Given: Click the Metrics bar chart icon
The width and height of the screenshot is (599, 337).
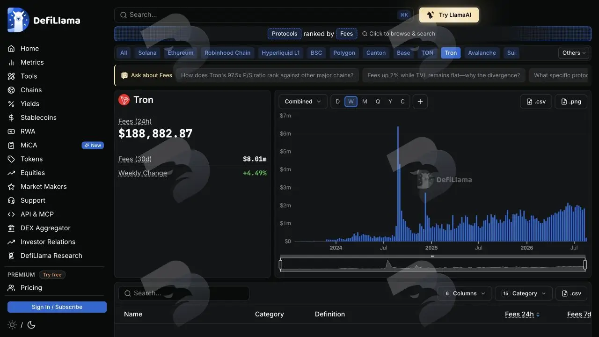Looking at the screenshot, I should coord(11,62).
